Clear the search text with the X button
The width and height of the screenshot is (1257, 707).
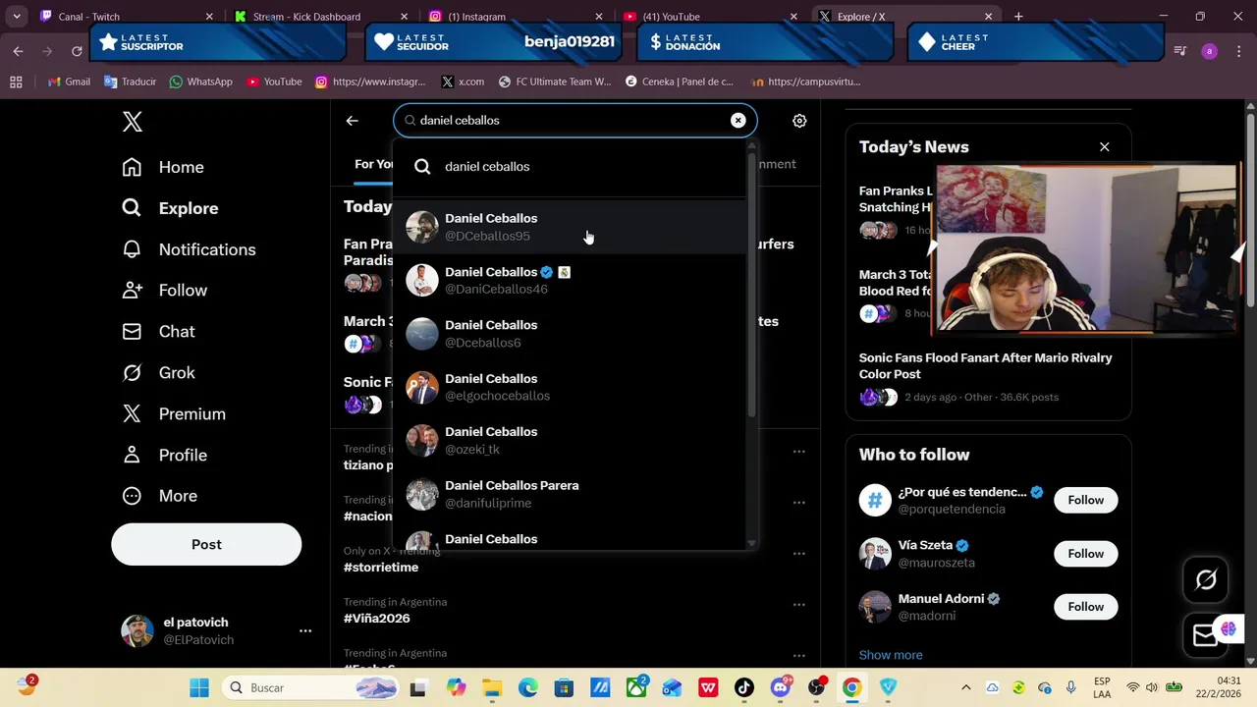[738, 120]
